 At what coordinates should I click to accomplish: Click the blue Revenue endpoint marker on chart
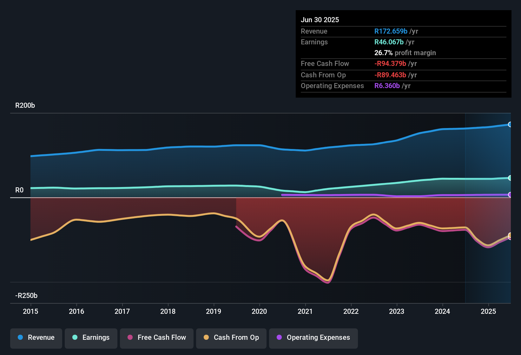510,125
